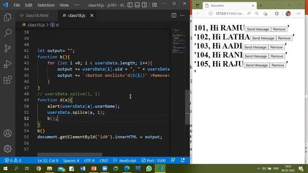The width and height of the screenshot is (308, 173).
Task: Open Chrome from the taskbar
Action: (38, 169)
